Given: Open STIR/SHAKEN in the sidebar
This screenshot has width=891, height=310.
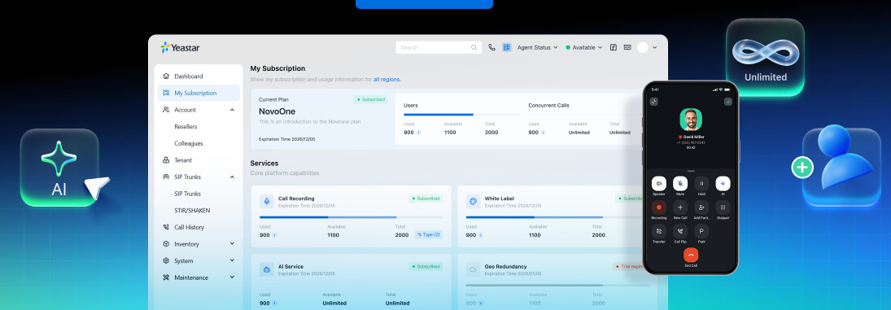Looking at the screenshot, I should coord(192,211).
